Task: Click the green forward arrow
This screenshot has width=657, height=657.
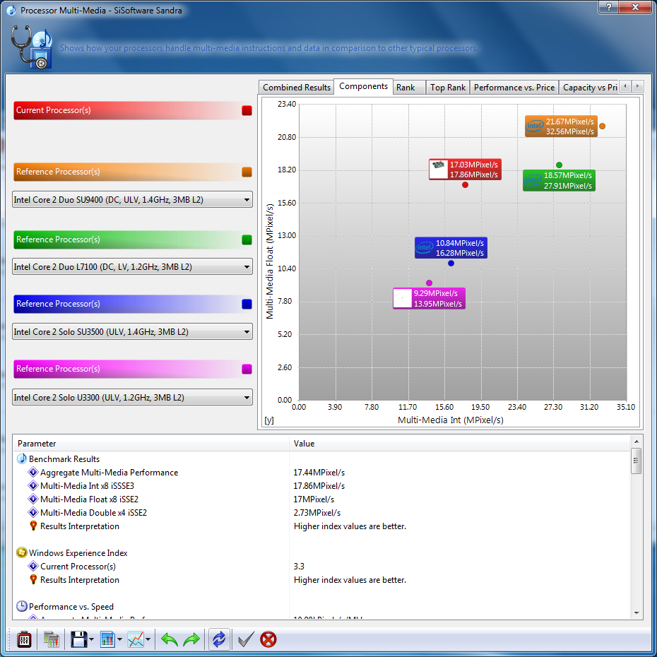Action: coord(192,639)
